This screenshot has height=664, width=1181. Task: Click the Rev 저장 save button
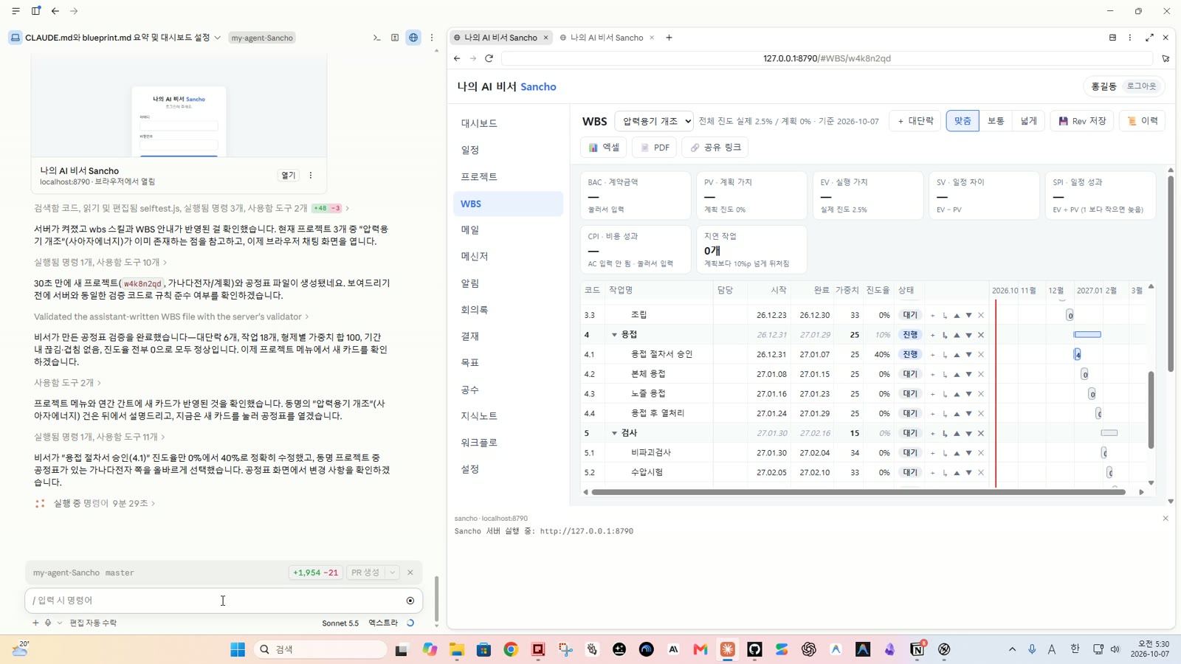pyautogui.click(x=1082, y=121)
